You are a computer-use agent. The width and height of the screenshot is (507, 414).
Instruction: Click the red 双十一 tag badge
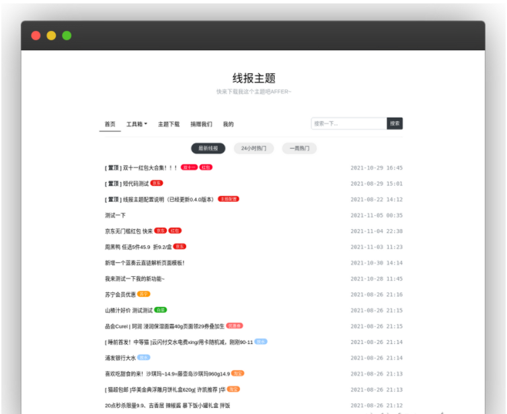[x=189, y=167]
